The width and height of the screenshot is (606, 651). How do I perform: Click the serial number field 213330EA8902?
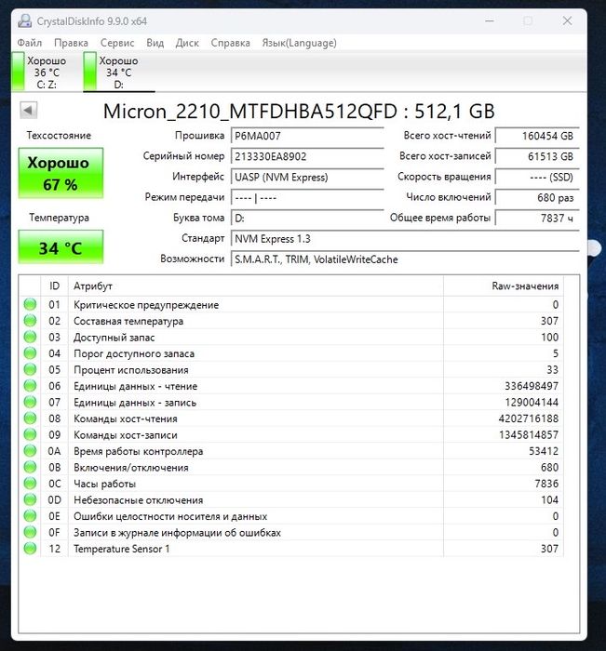coord(307,156)
